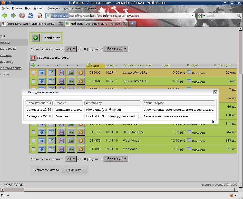This screenshot has width=243, height=199.
Task: Click green plus icon in table header
Action: coord(33,65)
